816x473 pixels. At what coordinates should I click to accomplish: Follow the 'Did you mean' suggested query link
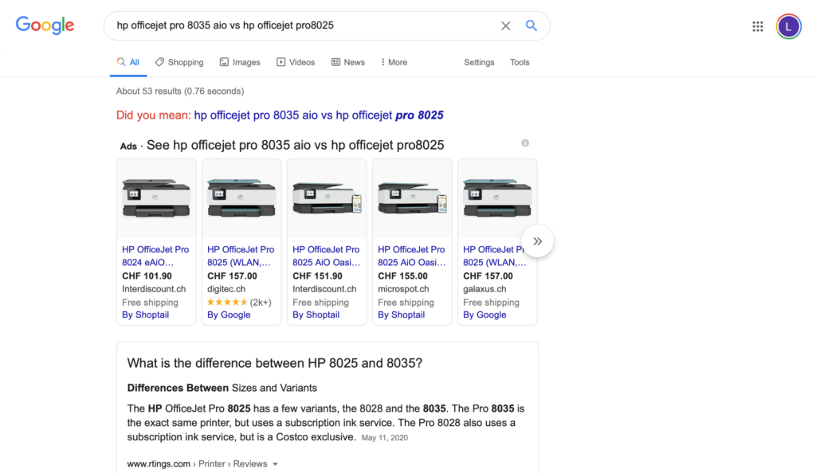[319, 115]
